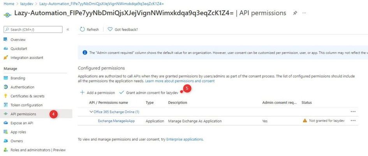Open the Authentication sidebar item
Viewport: 368px width, 156px height.
tap(22, 87)
